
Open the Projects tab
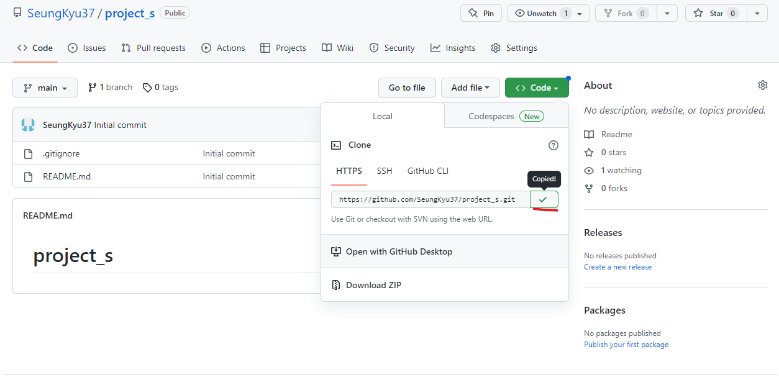(283, 48)
